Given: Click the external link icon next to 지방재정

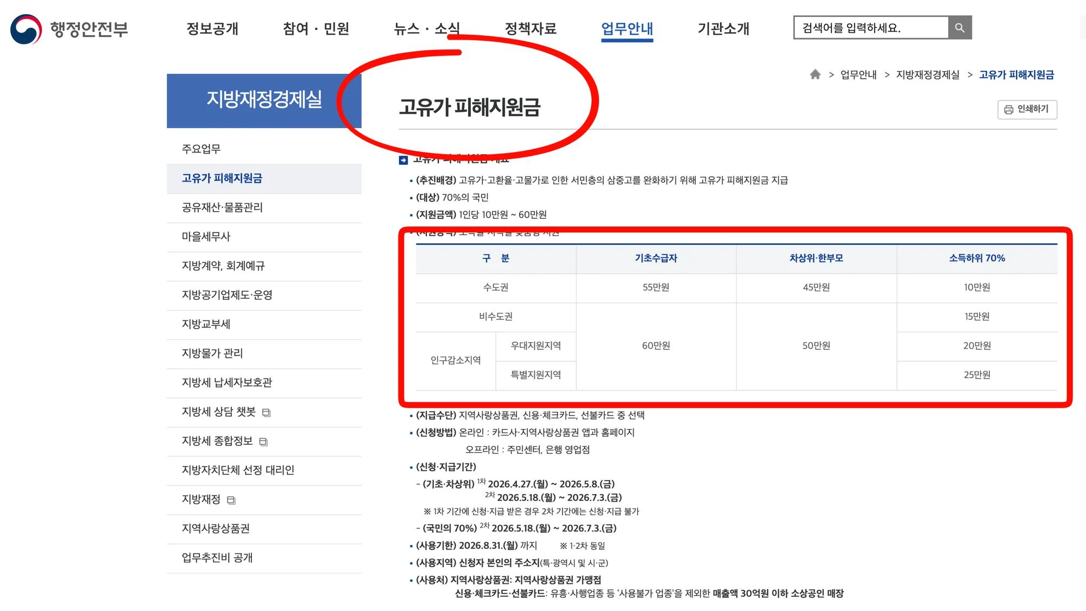Looking at the screenshot, I should pos(231,500).
